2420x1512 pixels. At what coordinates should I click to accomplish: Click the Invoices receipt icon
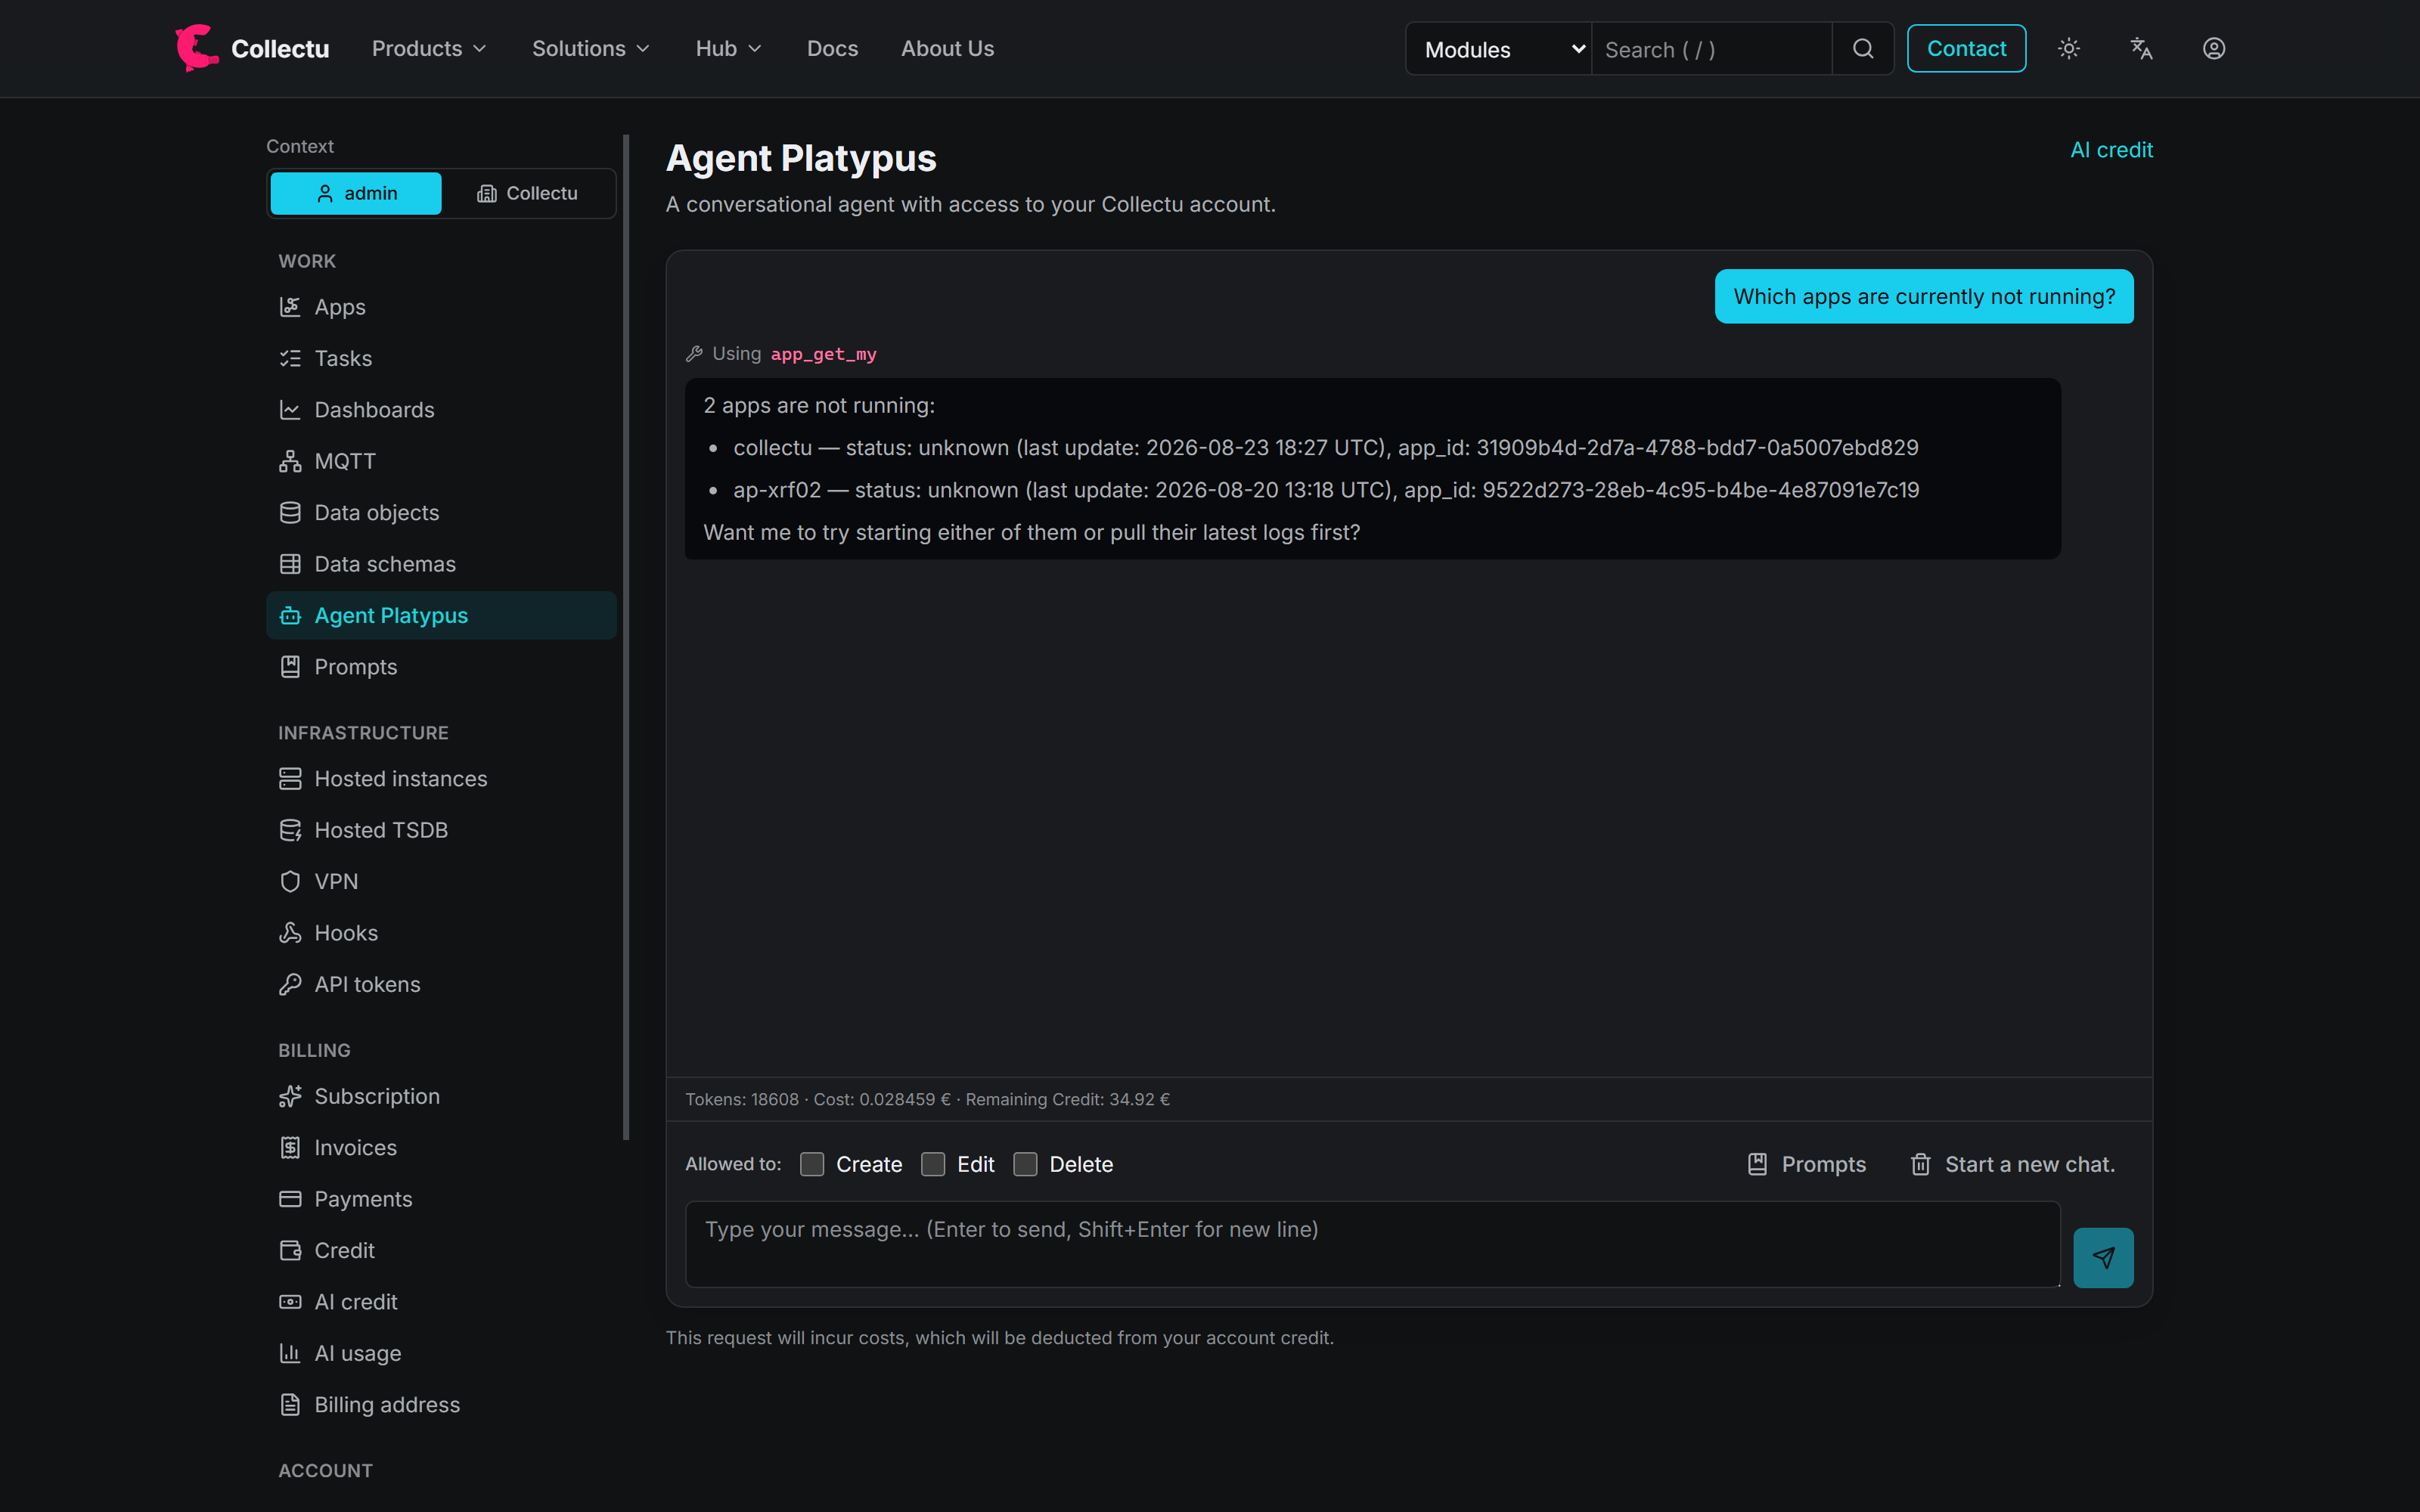point(290,1148)
